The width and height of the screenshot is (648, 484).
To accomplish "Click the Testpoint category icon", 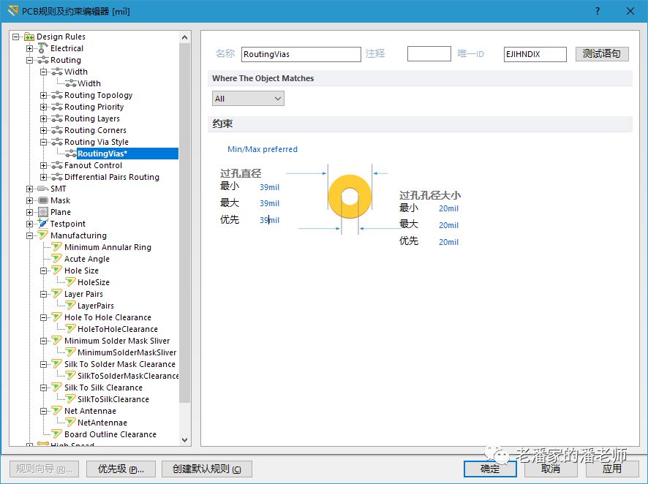I will tap(43, 224).
